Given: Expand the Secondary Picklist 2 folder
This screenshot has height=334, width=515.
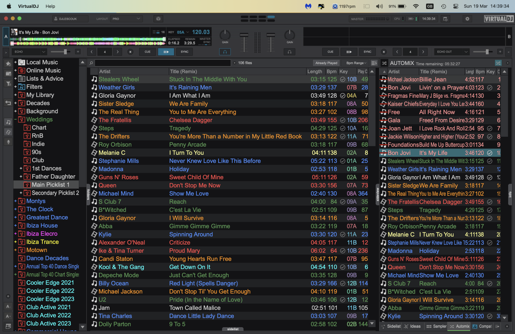Looking at the screenshot, I should click(21, 193).
